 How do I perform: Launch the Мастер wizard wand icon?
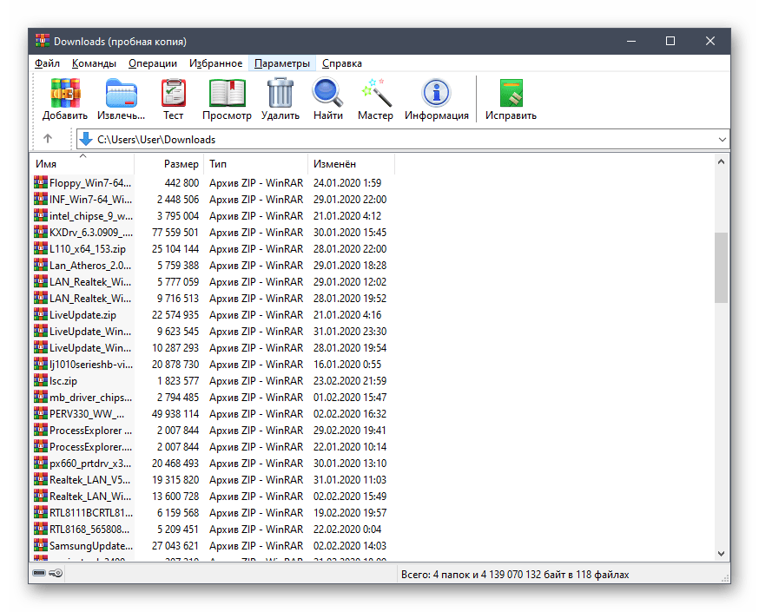click(376, 93)
